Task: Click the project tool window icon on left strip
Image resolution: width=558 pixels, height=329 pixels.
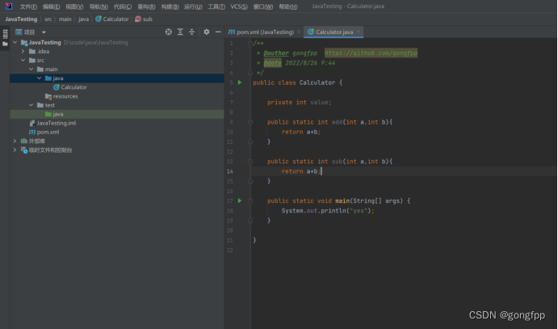Action: pyautogui.click(x=5, y=44)
